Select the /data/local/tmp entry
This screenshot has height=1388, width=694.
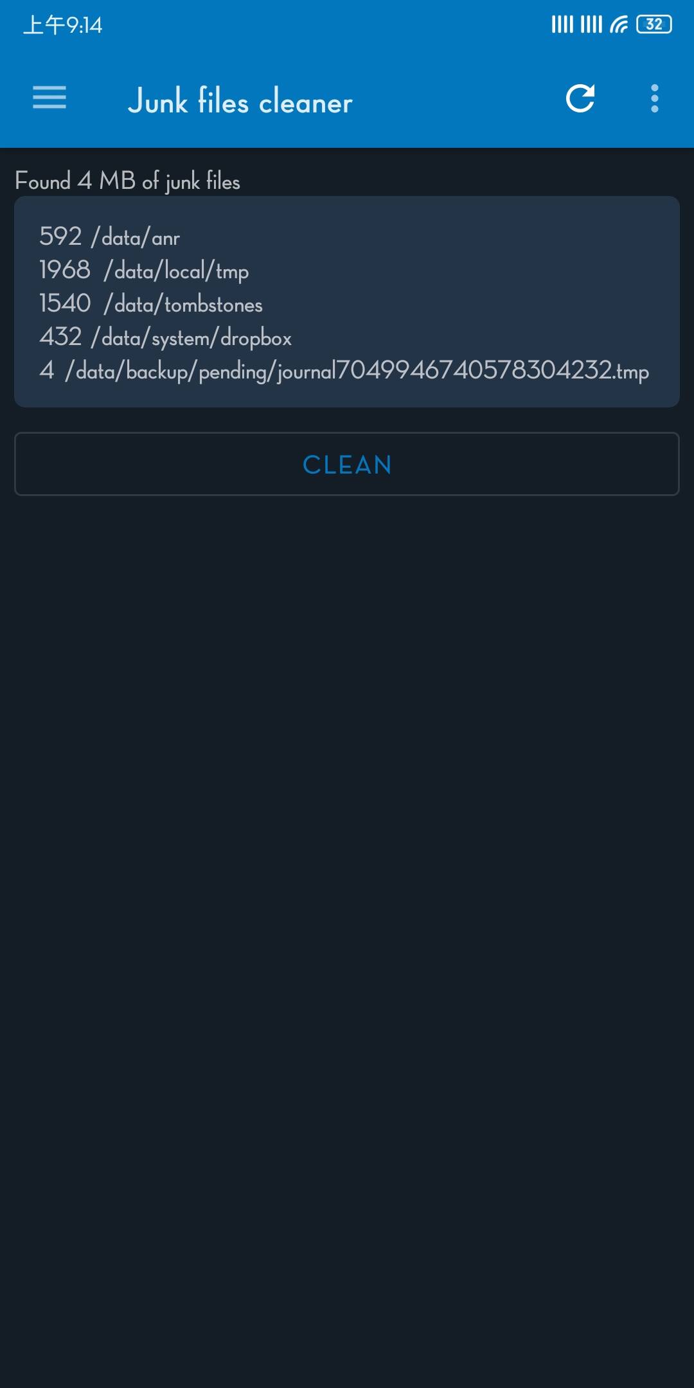point(144,271)
